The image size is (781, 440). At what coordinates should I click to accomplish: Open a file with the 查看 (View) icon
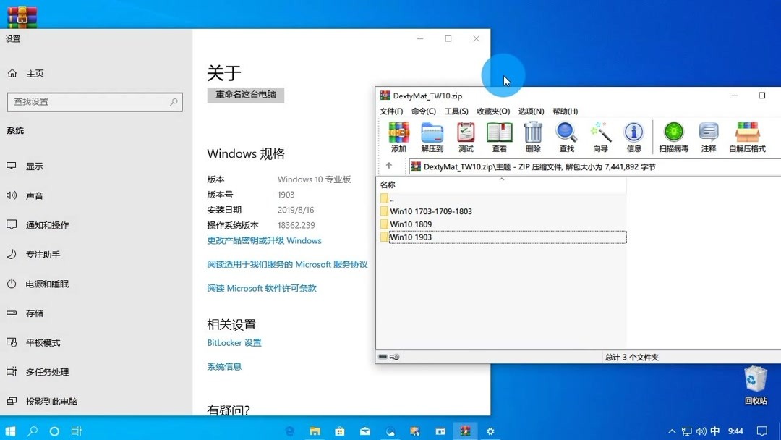click(499, 137)
